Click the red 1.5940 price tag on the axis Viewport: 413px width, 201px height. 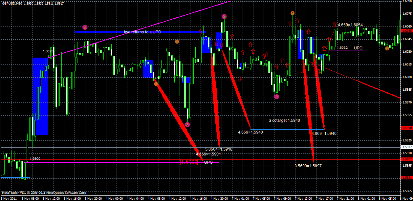point(407,128)
